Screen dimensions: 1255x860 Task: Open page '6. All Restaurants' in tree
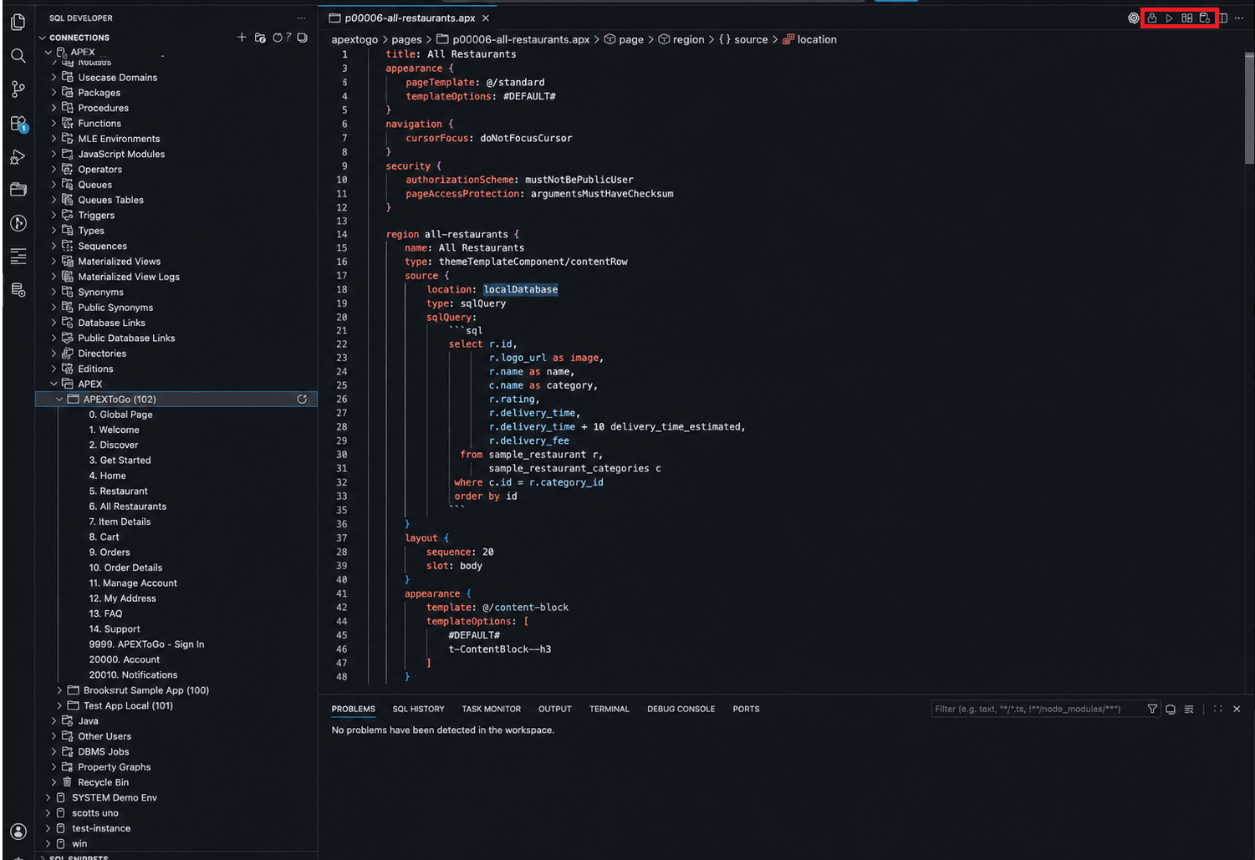point(127,506)
